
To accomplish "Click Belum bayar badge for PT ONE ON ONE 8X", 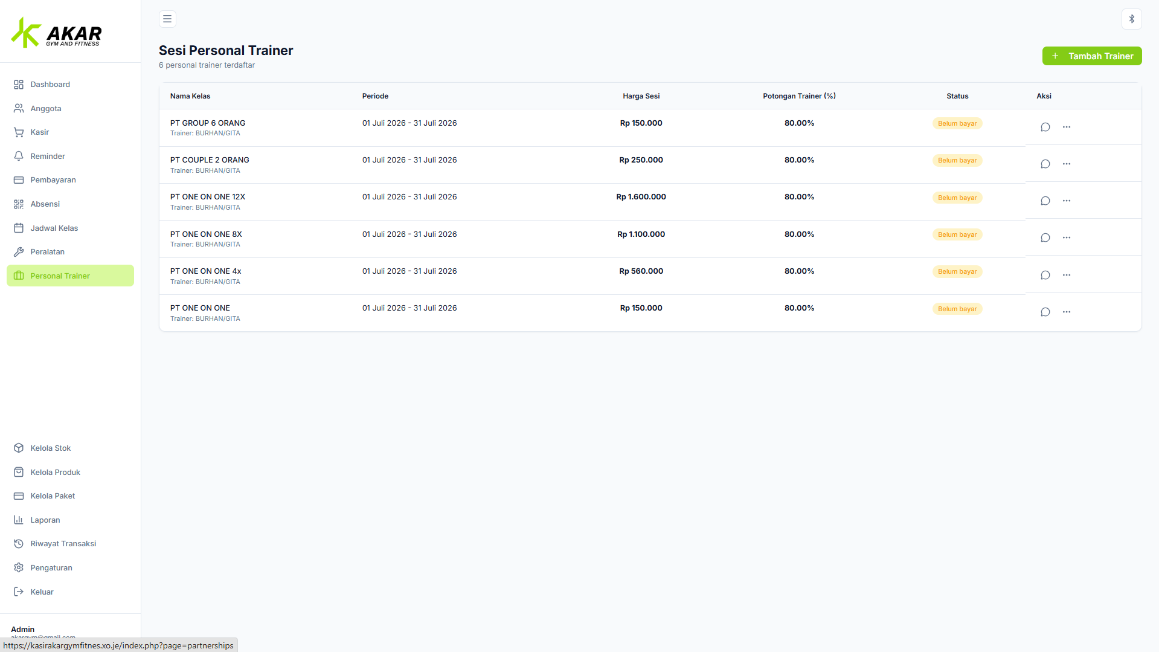I will (x=957, y=234).
